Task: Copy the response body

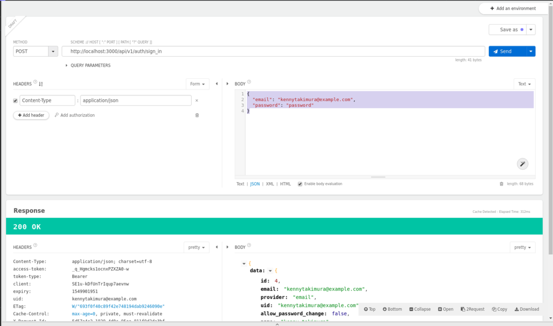Action: click(x=500, y=309)
